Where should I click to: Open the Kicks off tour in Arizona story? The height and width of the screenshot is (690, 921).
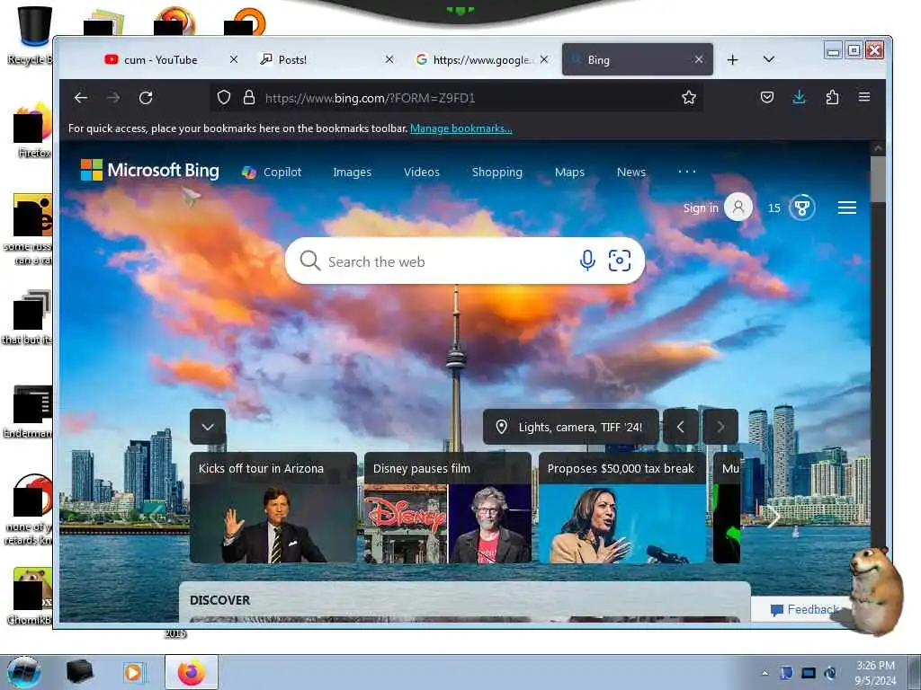point(273,508)
